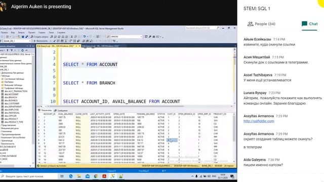Open the Окно menu
This screenshot has height=182, width=324.
tap(51, 32)
